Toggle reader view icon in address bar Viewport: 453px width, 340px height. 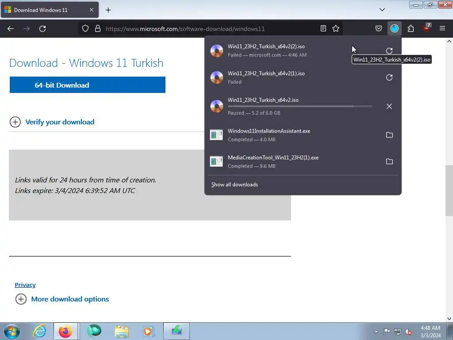click(323, 28)
